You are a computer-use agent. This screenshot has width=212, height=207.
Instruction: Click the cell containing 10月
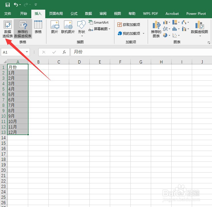18,121
